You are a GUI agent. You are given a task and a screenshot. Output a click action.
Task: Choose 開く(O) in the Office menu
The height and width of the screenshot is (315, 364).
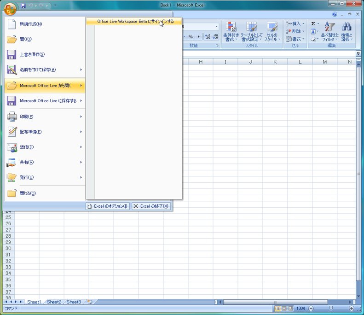click(45, 39)
